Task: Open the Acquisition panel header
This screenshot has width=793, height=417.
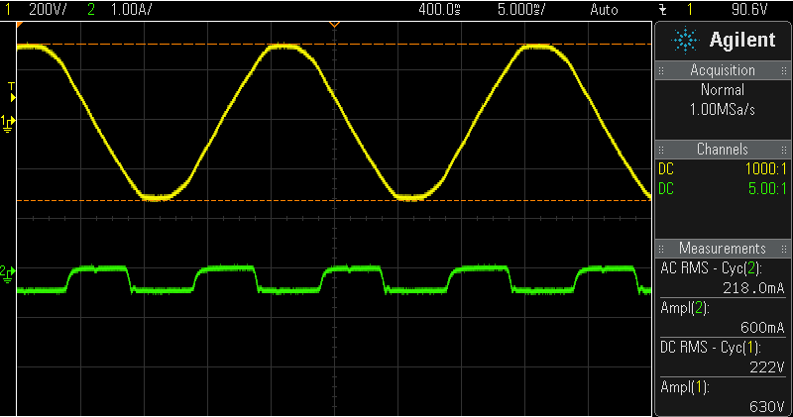Action: tap(723, 70)
